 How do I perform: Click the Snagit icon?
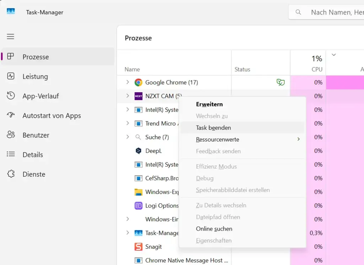(138, 247)
